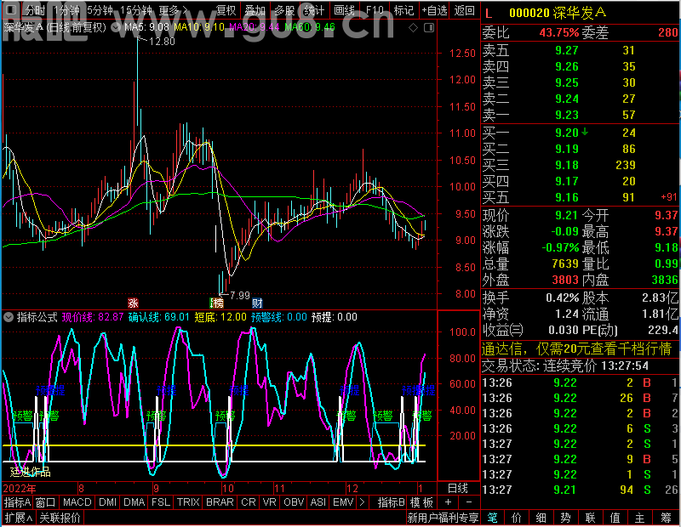Switch to the EMV indicator
The width and height of the screenshot is (681, 527).
[x=343, y=502]
